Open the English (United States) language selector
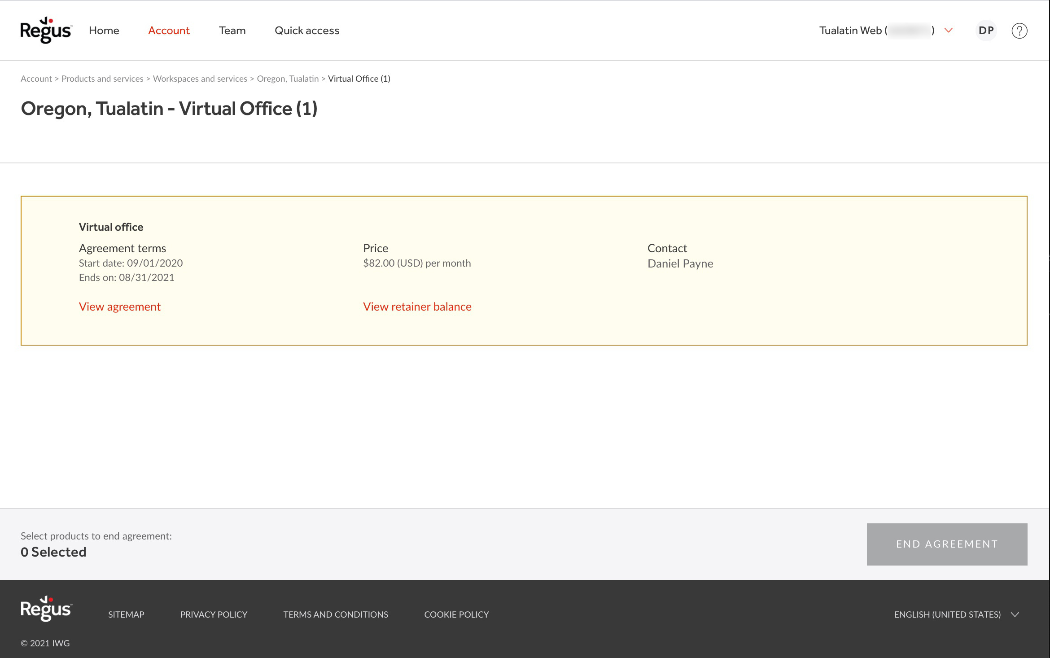 947,614
